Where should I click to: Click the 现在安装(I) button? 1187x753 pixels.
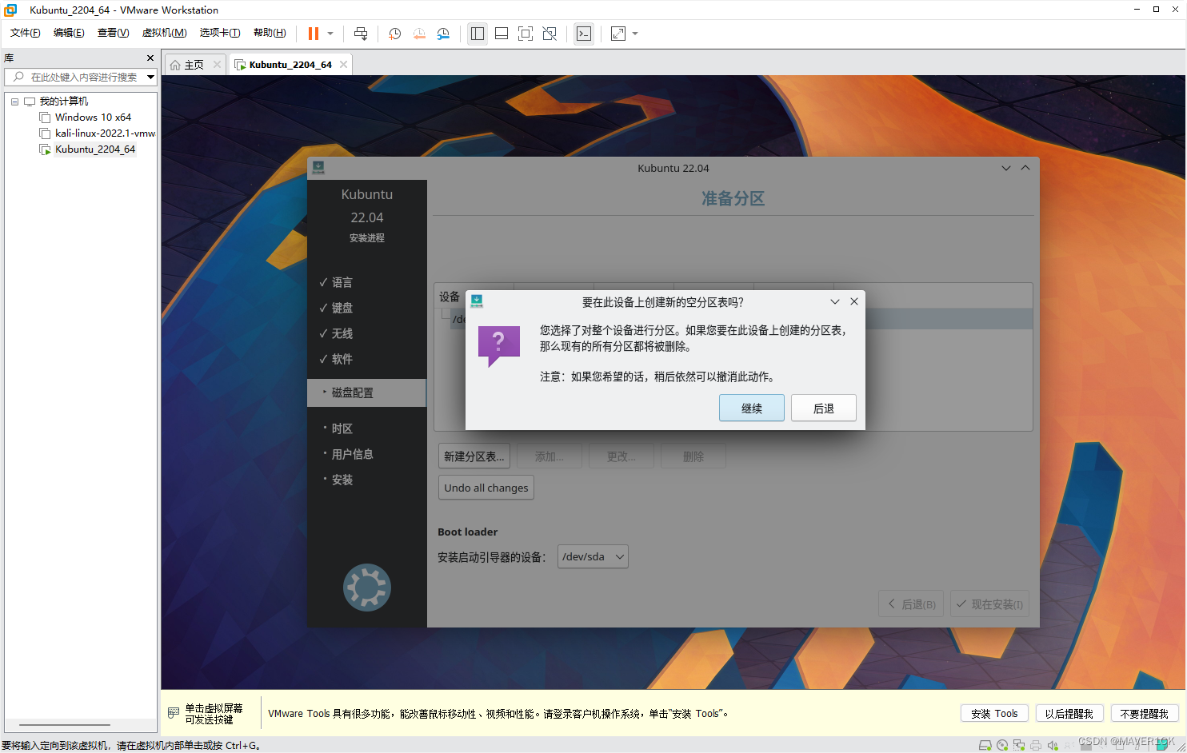(990, 604)
